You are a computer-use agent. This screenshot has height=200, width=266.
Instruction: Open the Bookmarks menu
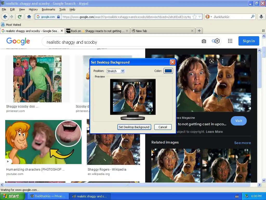(48, 9)
